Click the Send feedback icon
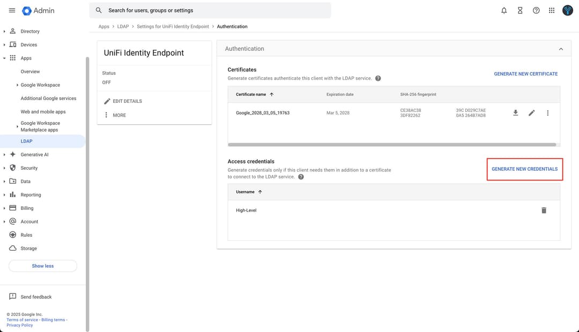The height and width of the screenshot is (332, 579). point(12,297)
